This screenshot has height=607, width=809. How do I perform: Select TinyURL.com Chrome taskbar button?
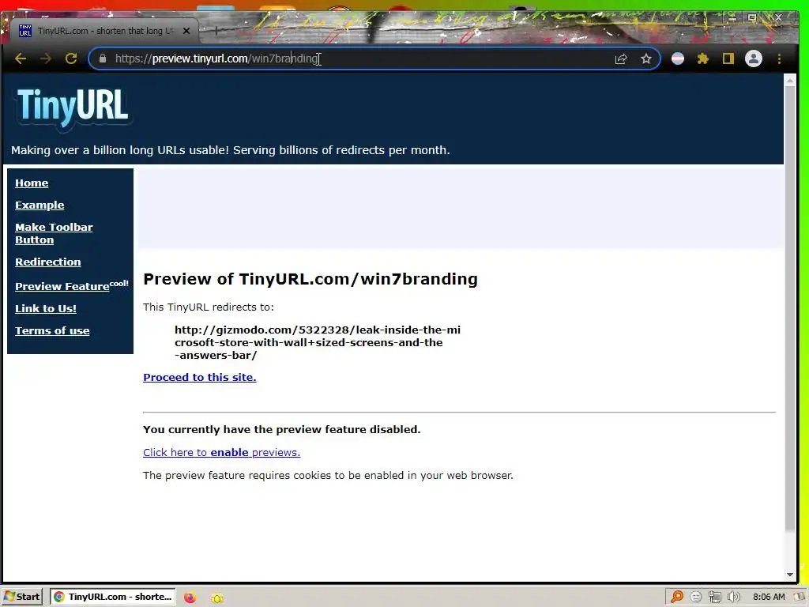click(112, 597)
